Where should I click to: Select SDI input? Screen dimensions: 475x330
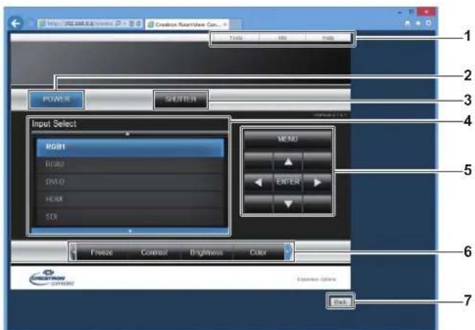coord(130,216)
